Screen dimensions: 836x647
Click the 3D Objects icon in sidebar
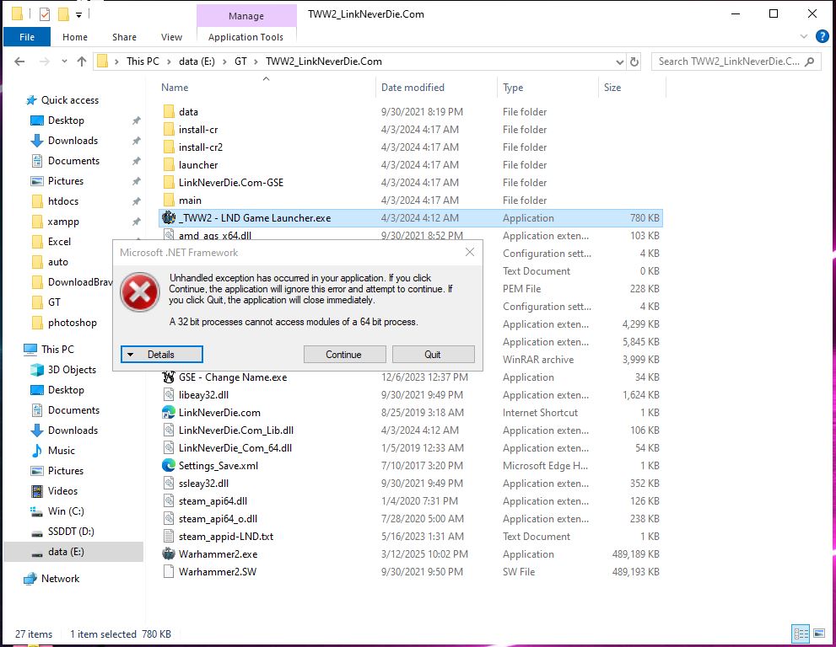coord(37,370)
